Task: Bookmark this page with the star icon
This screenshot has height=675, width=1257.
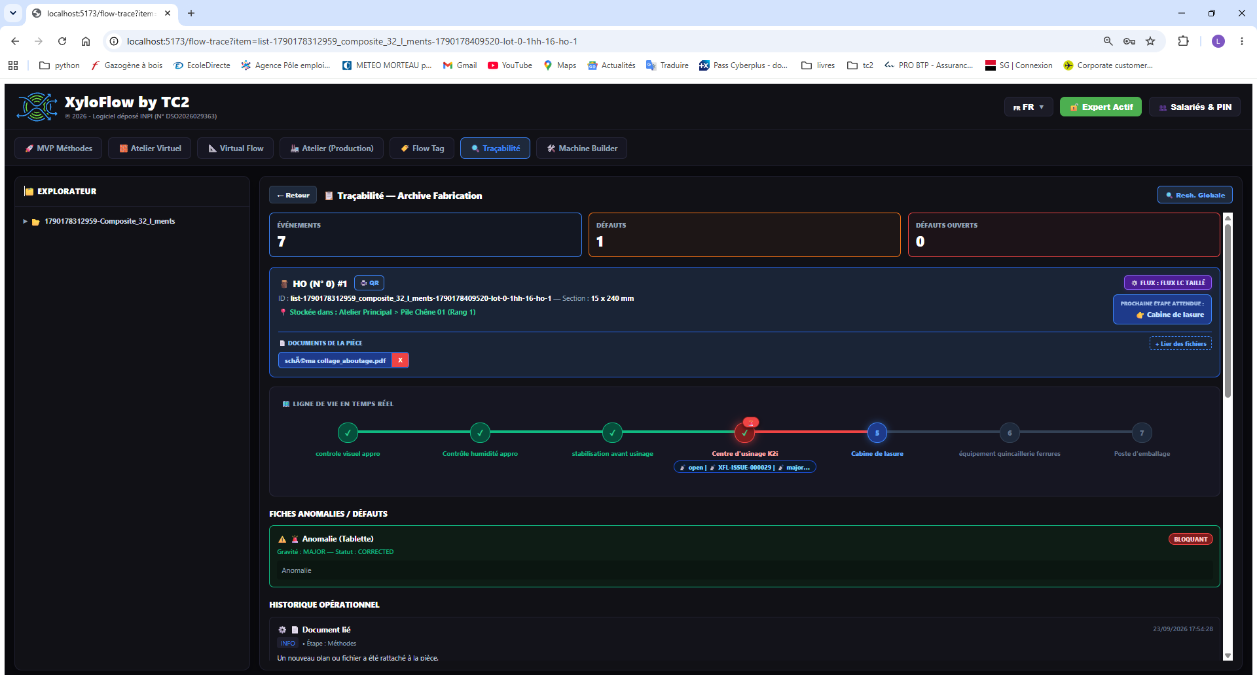Action: pos(1150,41)
